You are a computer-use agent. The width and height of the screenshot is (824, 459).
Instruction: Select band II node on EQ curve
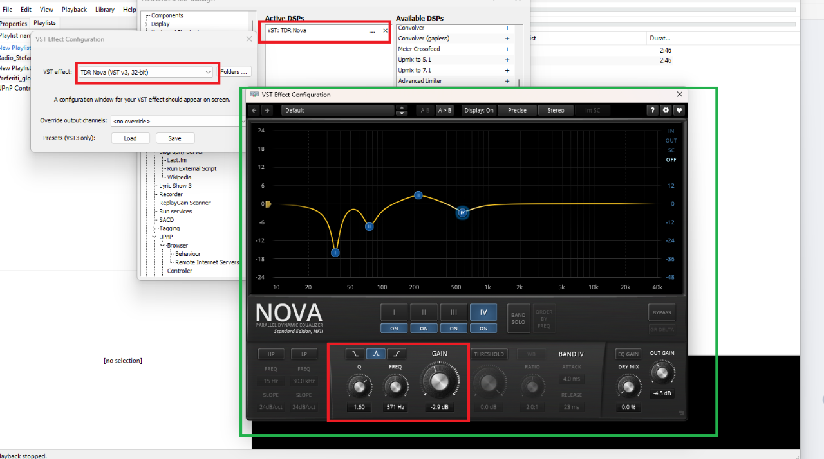point(370,226)
